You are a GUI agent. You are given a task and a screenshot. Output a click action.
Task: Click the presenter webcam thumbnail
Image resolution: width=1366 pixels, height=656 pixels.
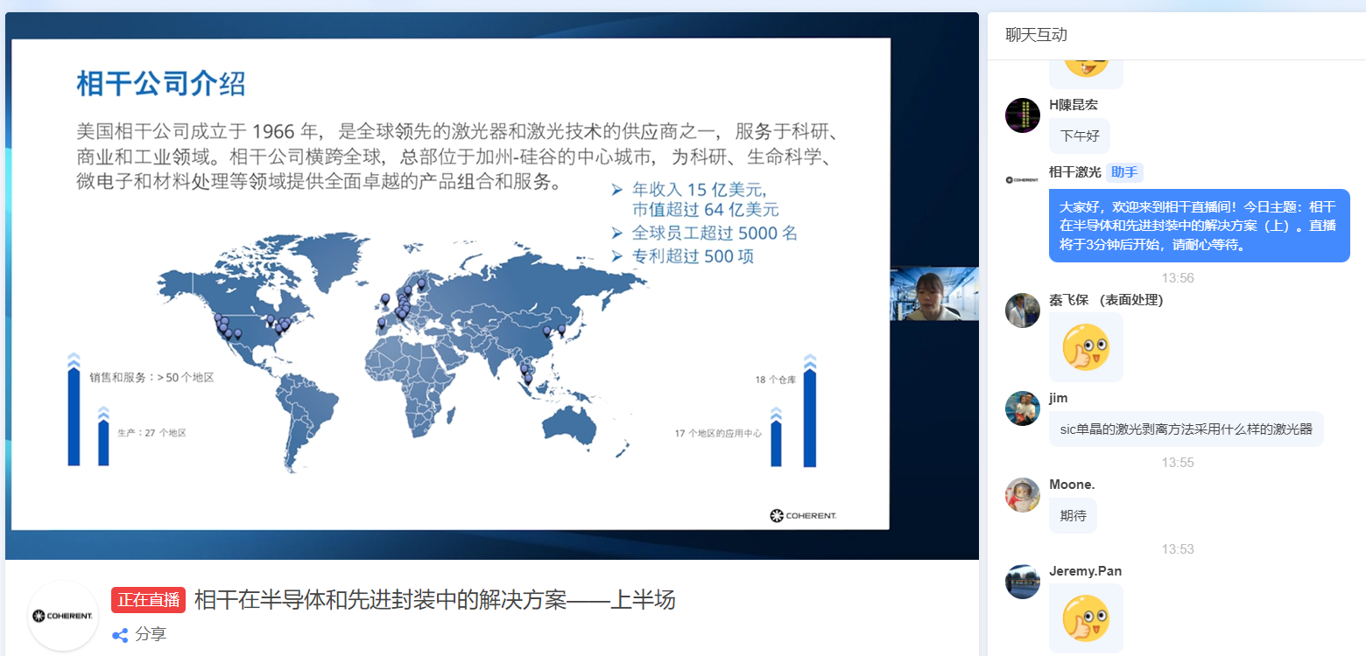[x=934, y=294]
